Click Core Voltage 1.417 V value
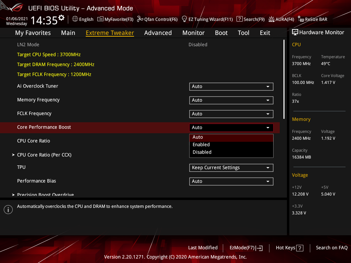The width and height of the screenshot is (351, 263). pyautogui.click(x=328, y=83)
